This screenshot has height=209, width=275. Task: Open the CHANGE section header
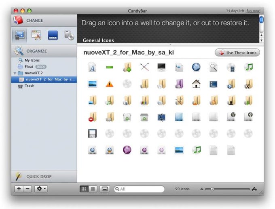tap(44, 21)
